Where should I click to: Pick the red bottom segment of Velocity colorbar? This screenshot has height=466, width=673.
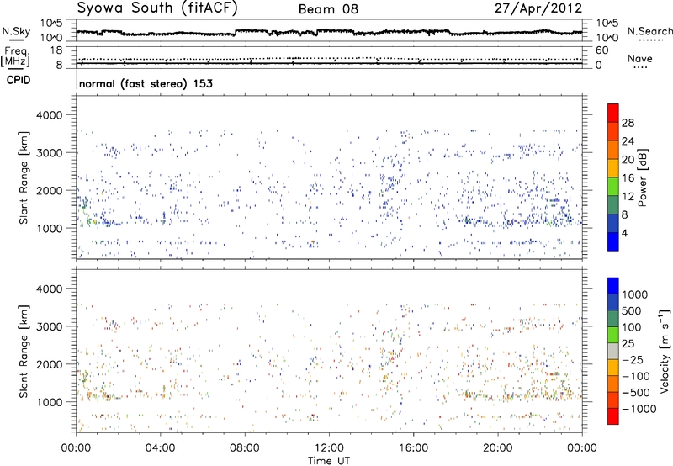613,416
